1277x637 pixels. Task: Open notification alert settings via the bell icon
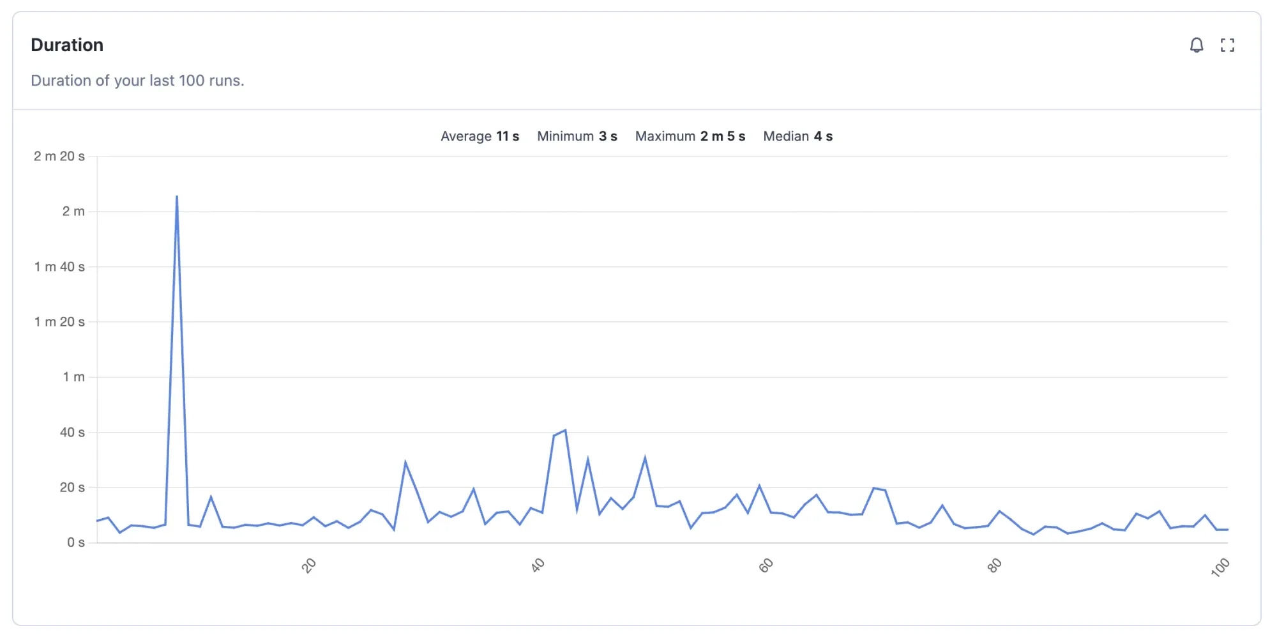coord(1197,45)
